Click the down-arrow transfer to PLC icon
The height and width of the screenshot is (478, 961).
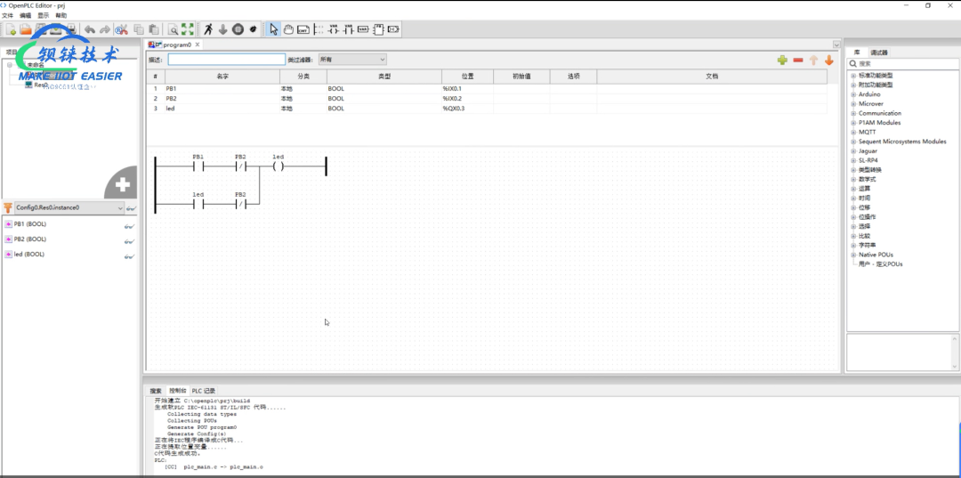(223, 29)
